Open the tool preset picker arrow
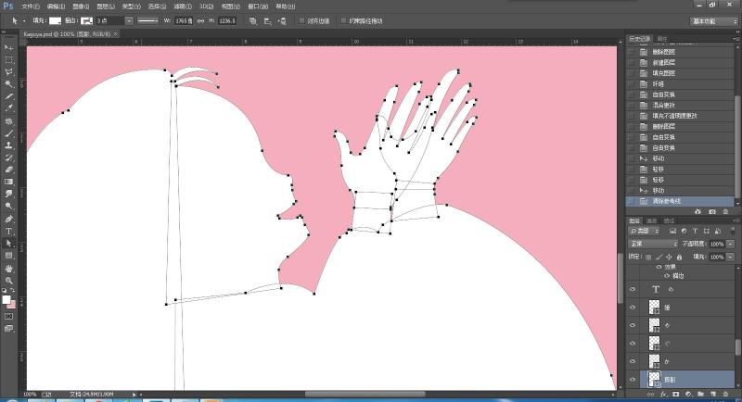The image size is (742, 402). coord(24,20)
